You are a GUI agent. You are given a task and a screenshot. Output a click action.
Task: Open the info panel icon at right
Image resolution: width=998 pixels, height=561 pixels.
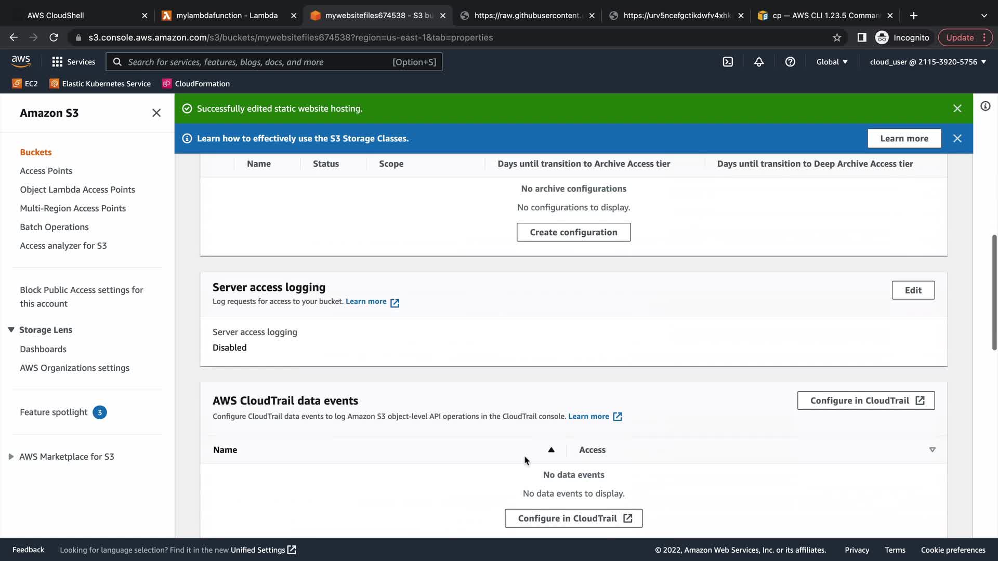[985, 106]
